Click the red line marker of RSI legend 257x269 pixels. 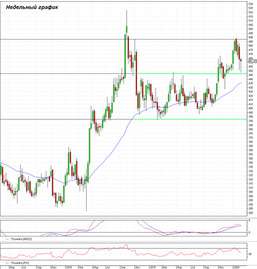(7, 263)
